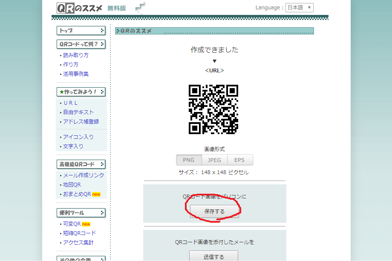392x261 pixels.
Task: Click the arrow icon on トップ button
Action: pos(102,31)
